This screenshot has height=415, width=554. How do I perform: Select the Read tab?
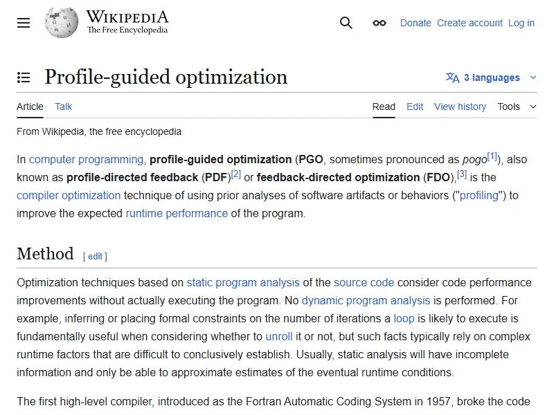click(384, 107)
